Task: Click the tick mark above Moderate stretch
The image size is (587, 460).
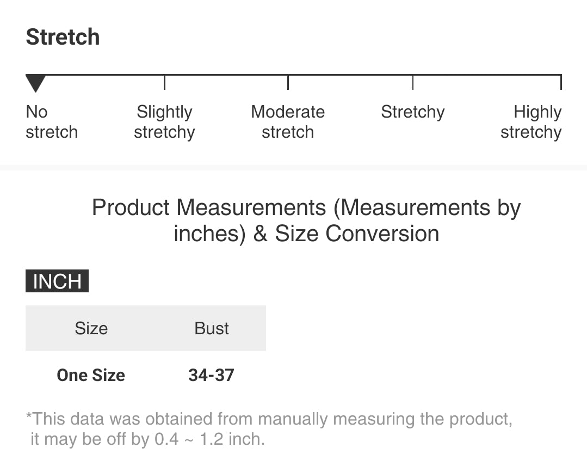Action: tap(288, 82)
